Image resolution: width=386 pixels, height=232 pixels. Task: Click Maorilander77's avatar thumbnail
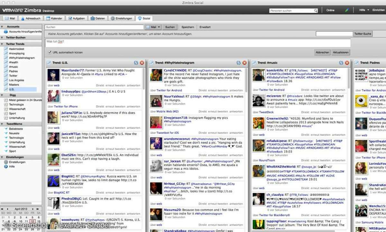point(53,75)
